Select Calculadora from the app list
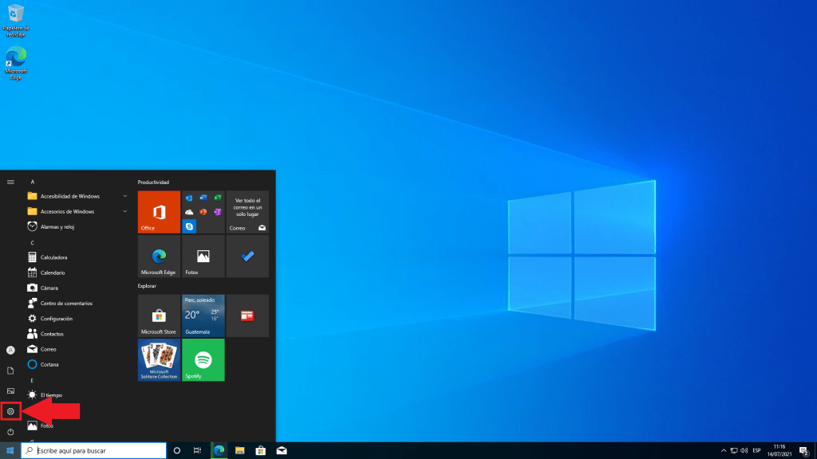This screenshot has height=459, width=817. click(53, 257)
